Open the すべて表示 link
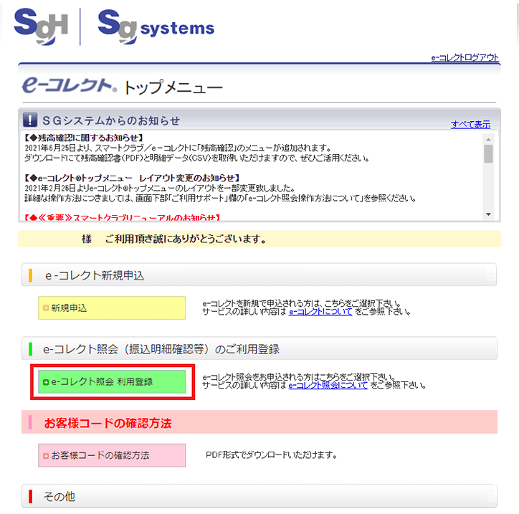The image size is (519, 514). (x=470, y=125)
